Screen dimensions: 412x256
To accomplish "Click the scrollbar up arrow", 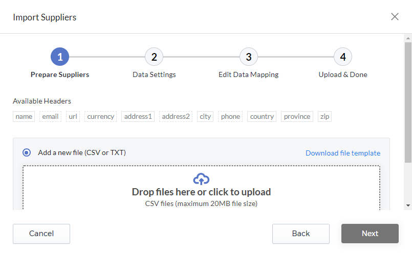I will pos(408,38).
